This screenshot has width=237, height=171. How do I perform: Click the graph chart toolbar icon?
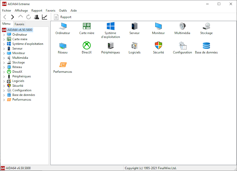coord(45,17)
